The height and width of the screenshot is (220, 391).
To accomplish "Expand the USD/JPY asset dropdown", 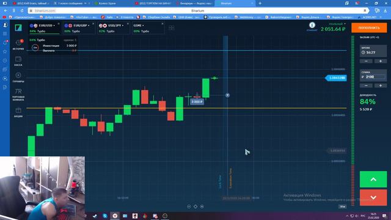I will pyautogui.click(x=123, y=26).
